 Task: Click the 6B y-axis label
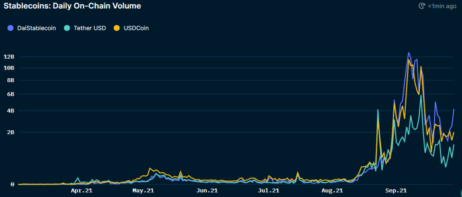pyautogui.click(x=11, y=94)
